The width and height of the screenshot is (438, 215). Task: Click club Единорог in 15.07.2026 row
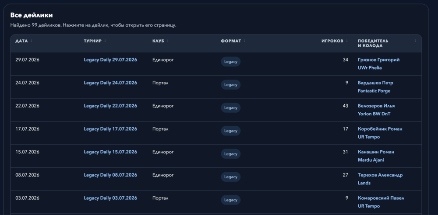163,152
